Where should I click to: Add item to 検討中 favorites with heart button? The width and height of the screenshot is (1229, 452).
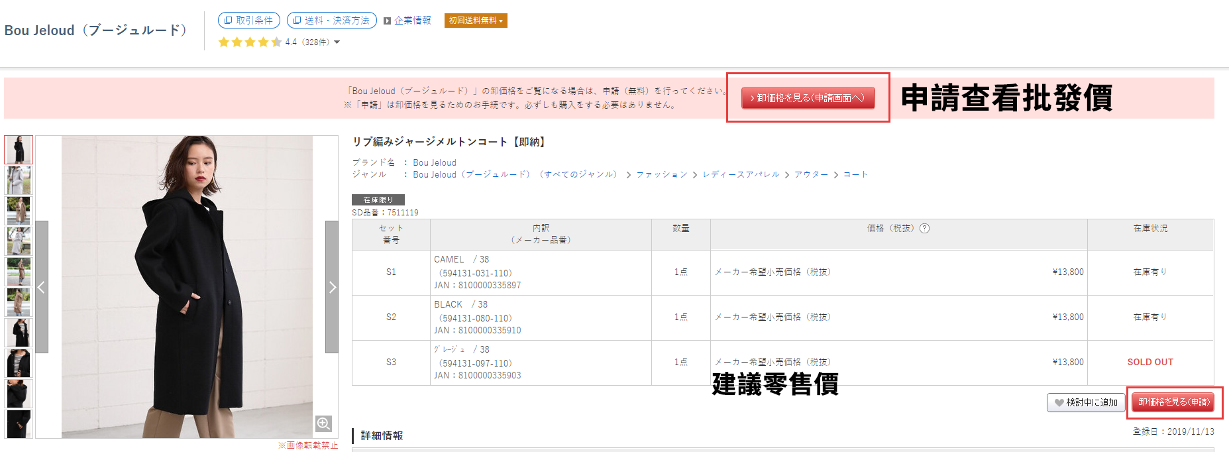click(x=1085, y=402)
